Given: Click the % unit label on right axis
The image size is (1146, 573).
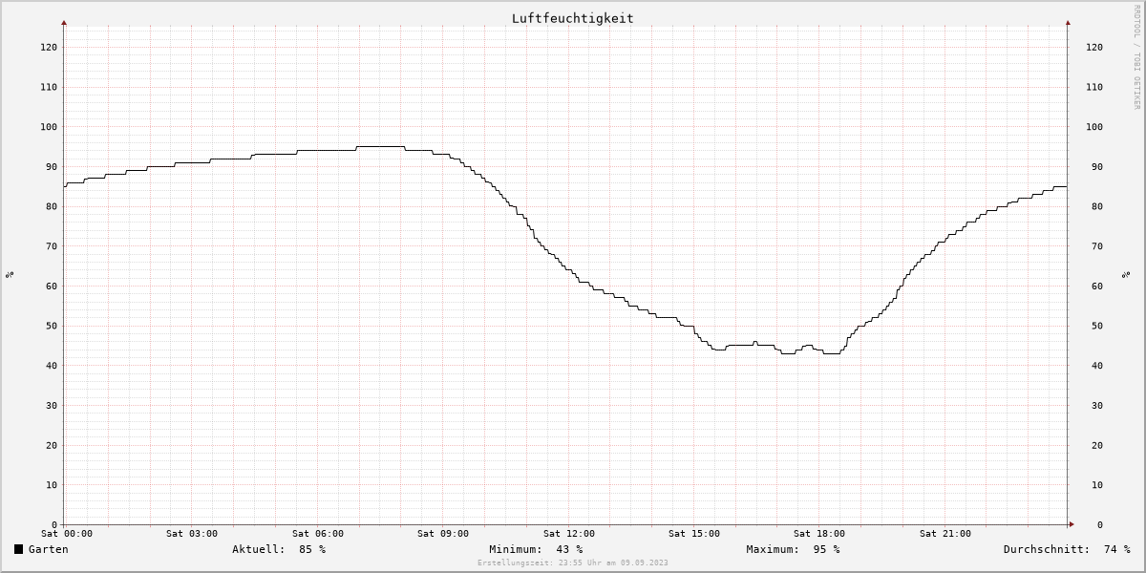Looking at the screenshot, I should point(1125,274).
